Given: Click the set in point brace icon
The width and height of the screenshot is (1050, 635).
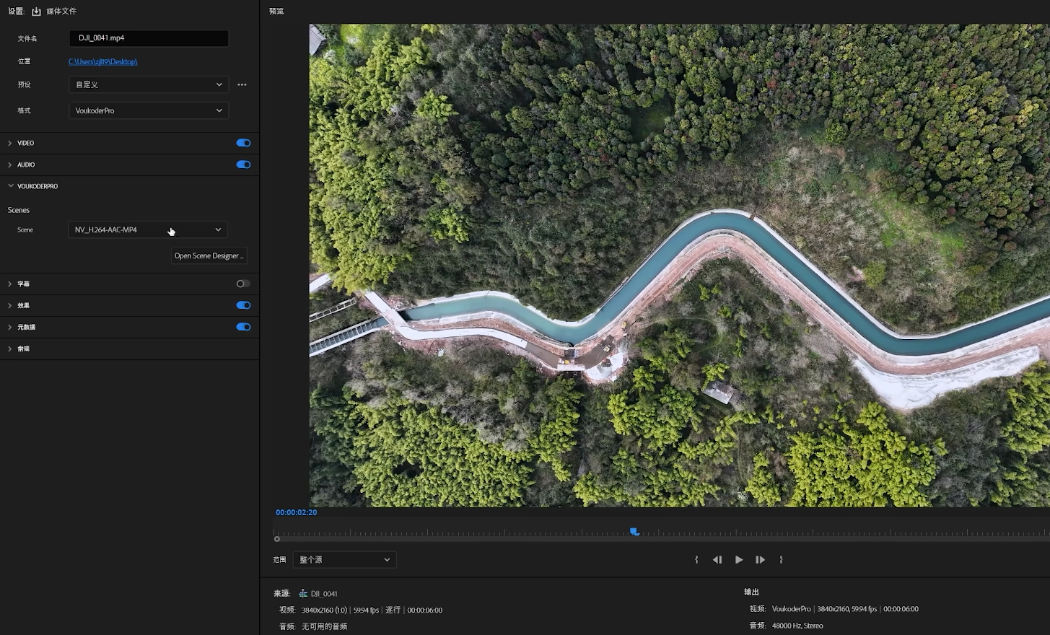Looking at the screenshot, I should pyautogui.click(x=696, y=560).
